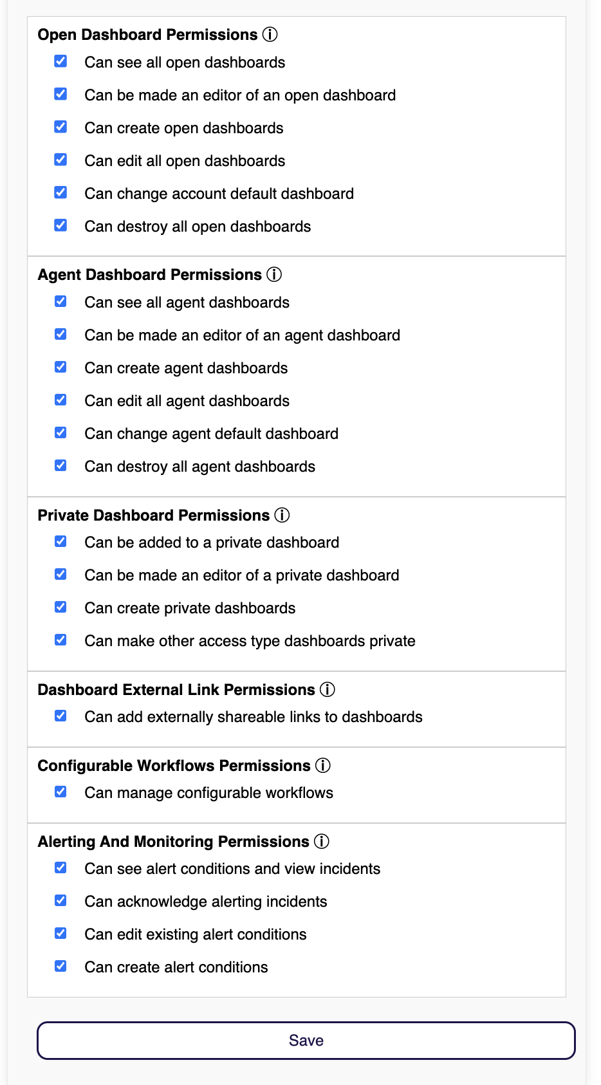Viewport: 601px width, 1085px height.
Task: Disable Can add externally shareable links to dashboards
Action: point(60,716)
